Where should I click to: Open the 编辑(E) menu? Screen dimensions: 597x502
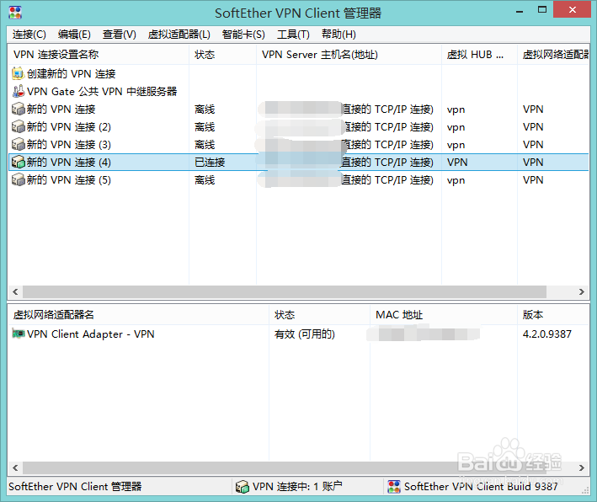74,35
